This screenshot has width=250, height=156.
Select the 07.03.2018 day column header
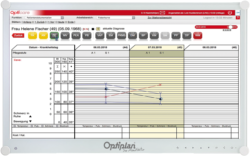(x=157, y=48)
